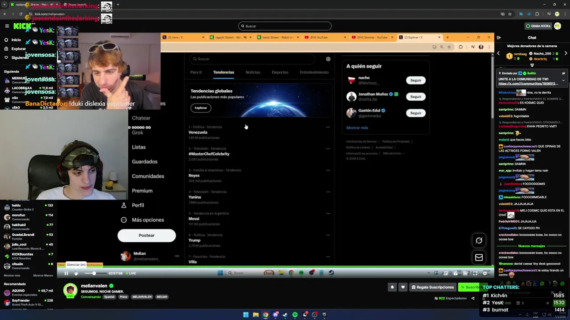Bookmark page with Chrome star icon

(510, 14)
